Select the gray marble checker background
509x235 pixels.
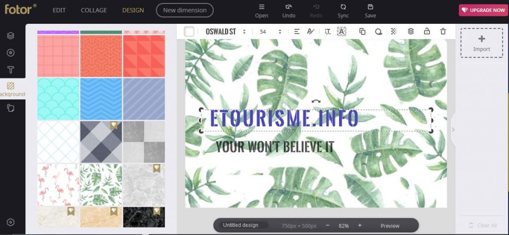144,142
